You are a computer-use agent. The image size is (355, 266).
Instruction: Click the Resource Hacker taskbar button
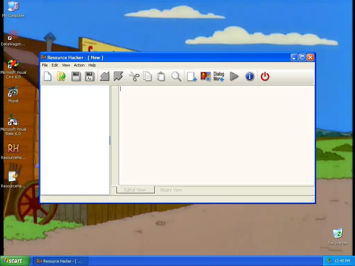tap(61, 261)
